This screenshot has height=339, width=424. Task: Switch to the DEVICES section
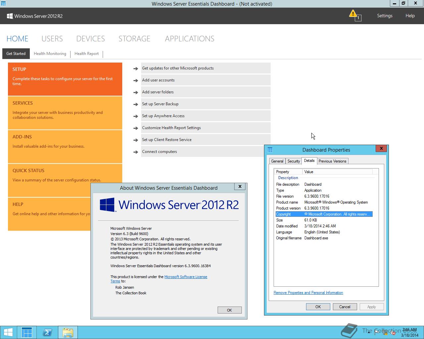[90, 39]
